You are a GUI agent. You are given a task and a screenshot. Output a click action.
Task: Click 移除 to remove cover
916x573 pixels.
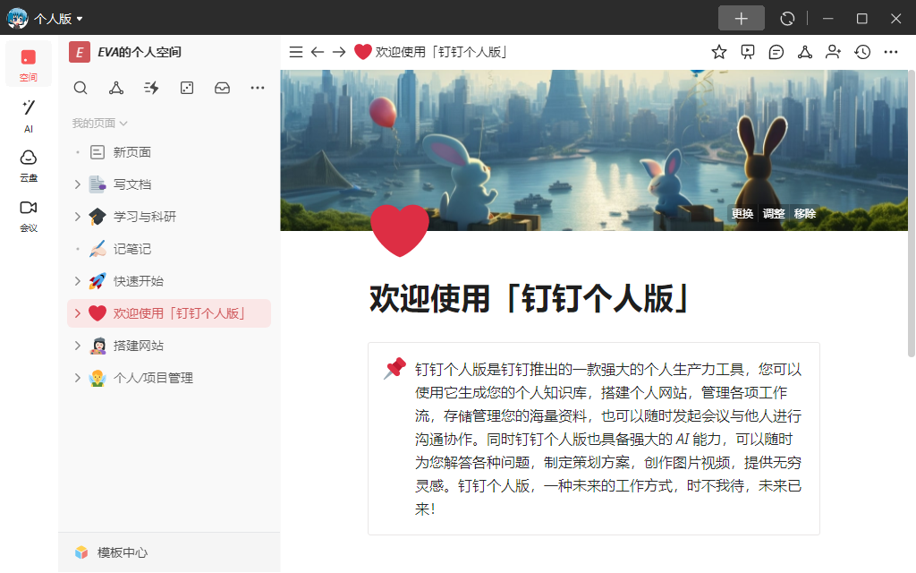click(x=804, y=213)
